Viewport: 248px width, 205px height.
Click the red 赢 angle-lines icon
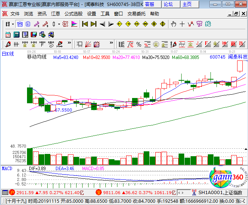pos(234,44)
